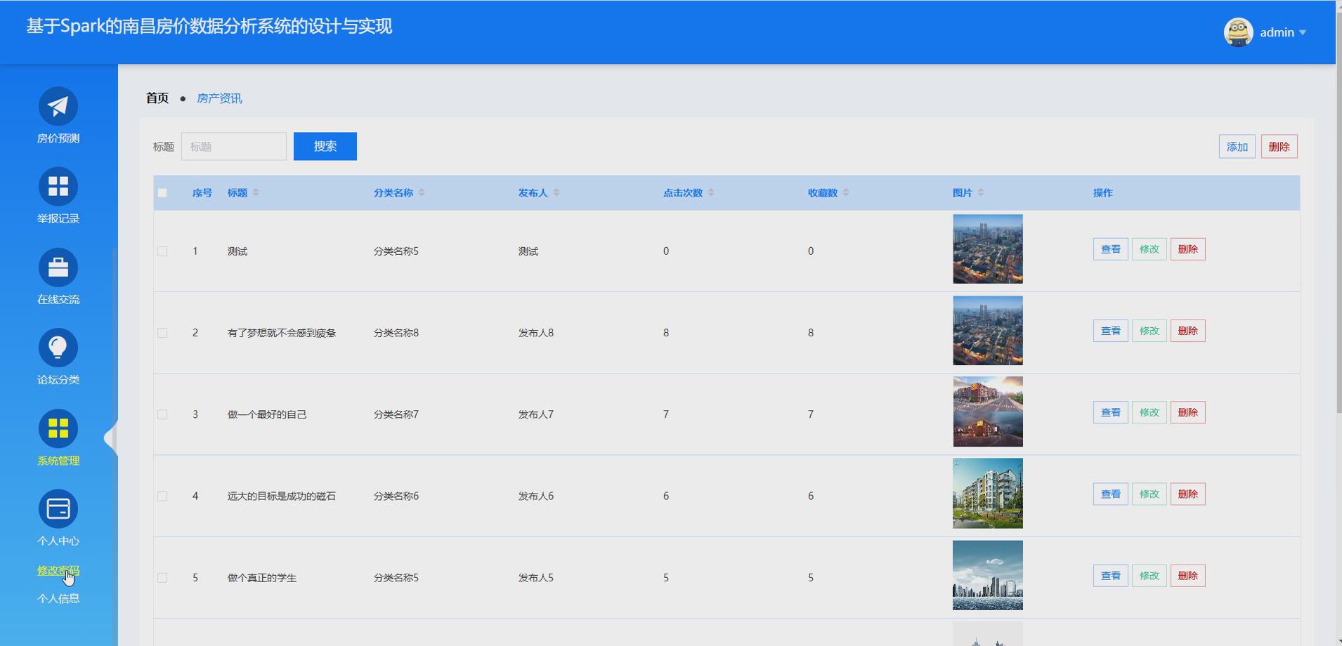Click the 搜索 search button

point(325,146)
